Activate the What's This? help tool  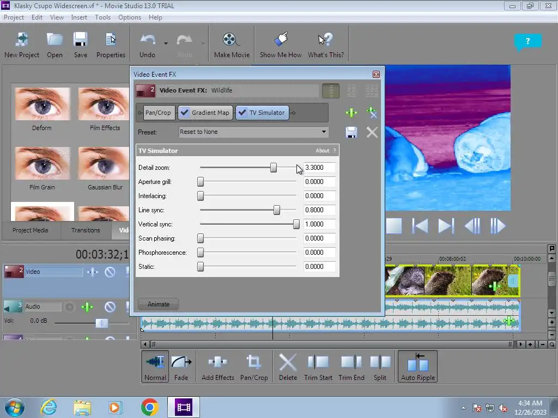click(326, 45)
